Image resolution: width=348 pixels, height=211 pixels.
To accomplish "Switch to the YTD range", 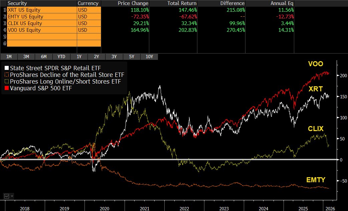I will 61,57.
